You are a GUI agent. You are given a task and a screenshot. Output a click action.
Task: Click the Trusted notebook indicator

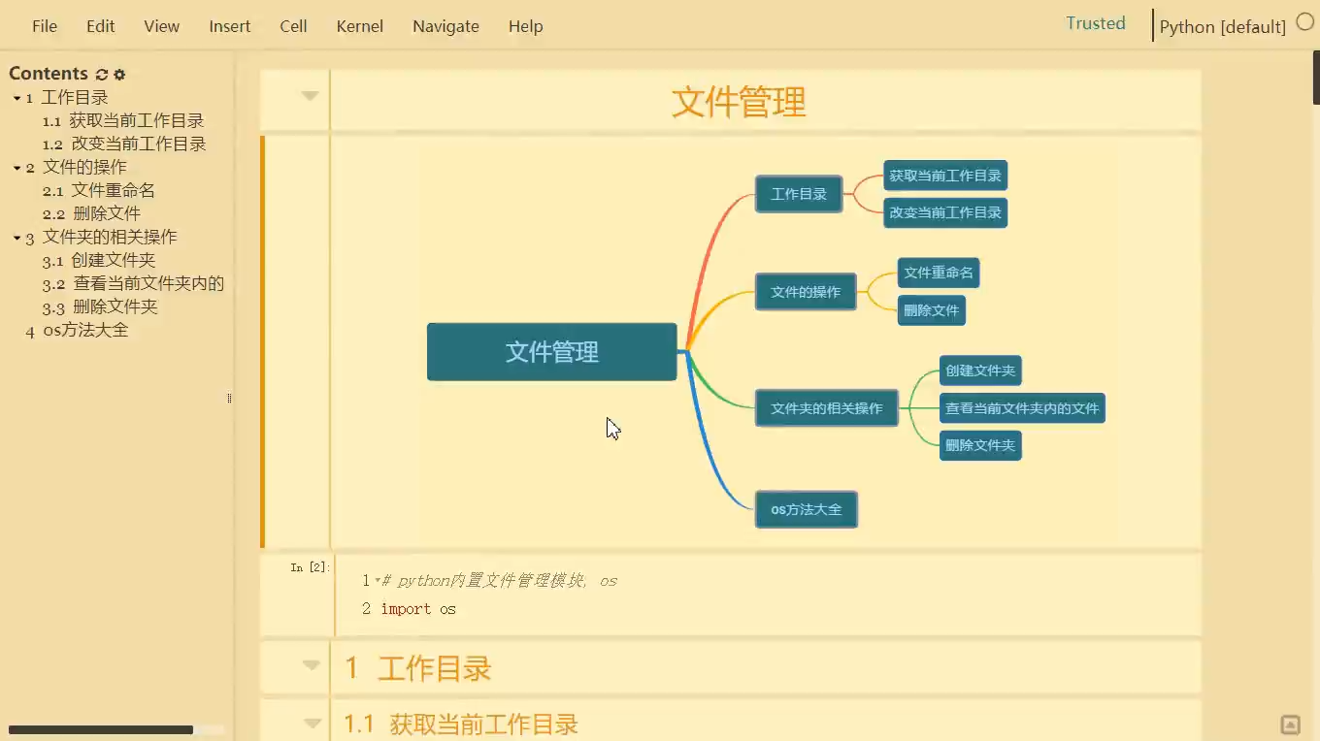pyautogui.click(x=1096, y=23)
